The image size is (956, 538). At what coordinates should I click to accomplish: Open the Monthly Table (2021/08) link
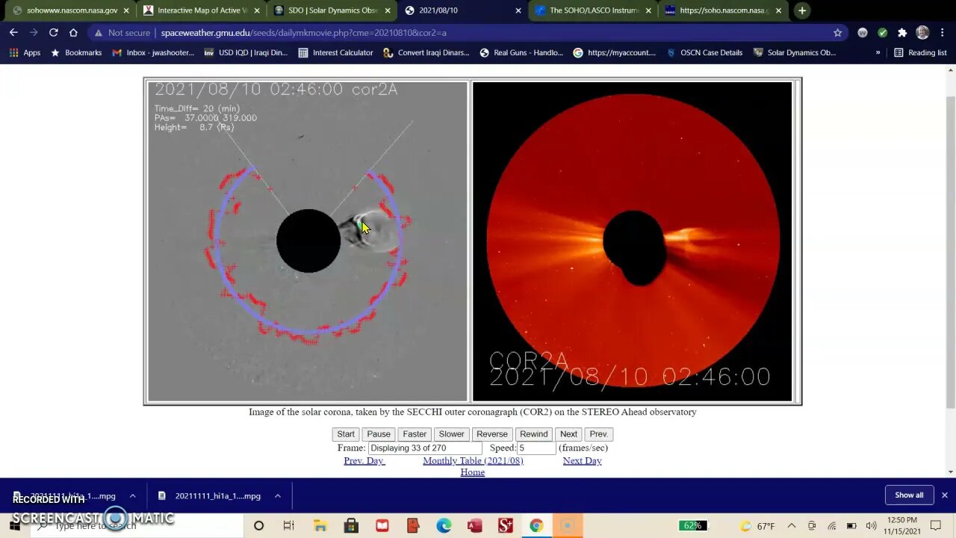pyautogui.click(x=473, y=460)
